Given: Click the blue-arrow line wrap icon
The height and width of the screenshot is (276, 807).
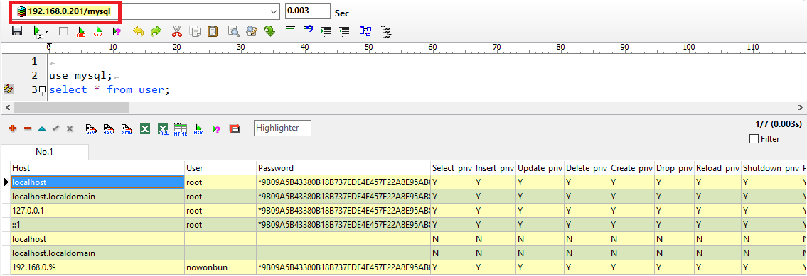Looking at the screenshot, I should (308, 31).
